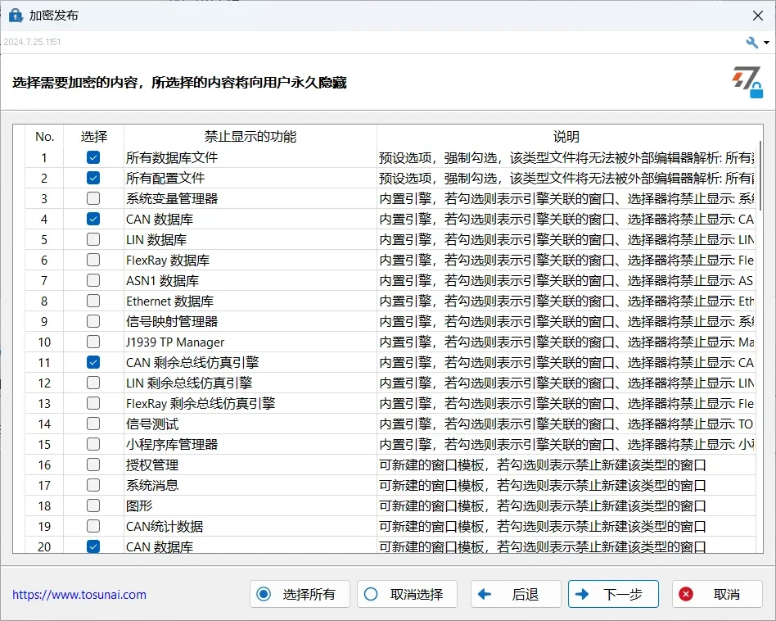Open the wrench settings icon
776x621 pixels.
click(751, 41)
